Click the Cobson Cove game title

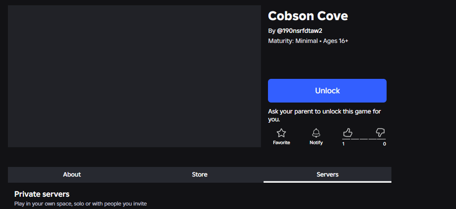click(308, 16)
